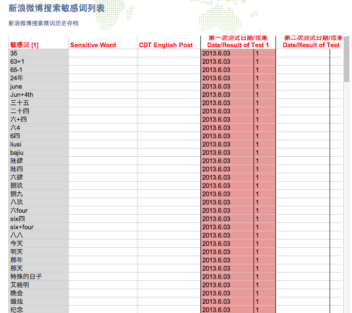This screenshot has width=352, height=313.
Task: Select the cell containing 今天
Action: 39,244
